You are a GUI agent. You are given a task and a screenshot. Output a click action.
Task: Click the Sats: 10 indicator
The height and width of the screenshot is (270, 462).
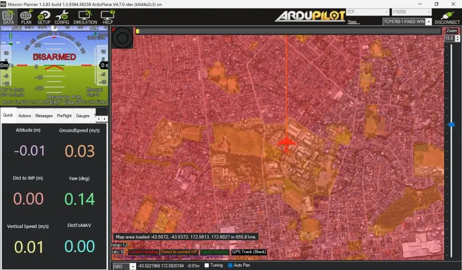(118, 252)
